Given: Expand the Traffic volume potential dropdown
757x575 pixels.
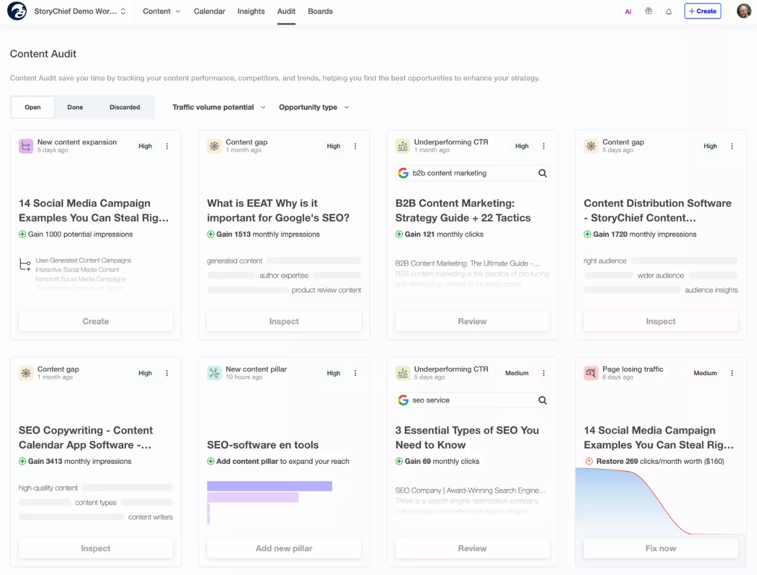Looking at the screenshot, I should pyautogui.click(x=219, y=107).
